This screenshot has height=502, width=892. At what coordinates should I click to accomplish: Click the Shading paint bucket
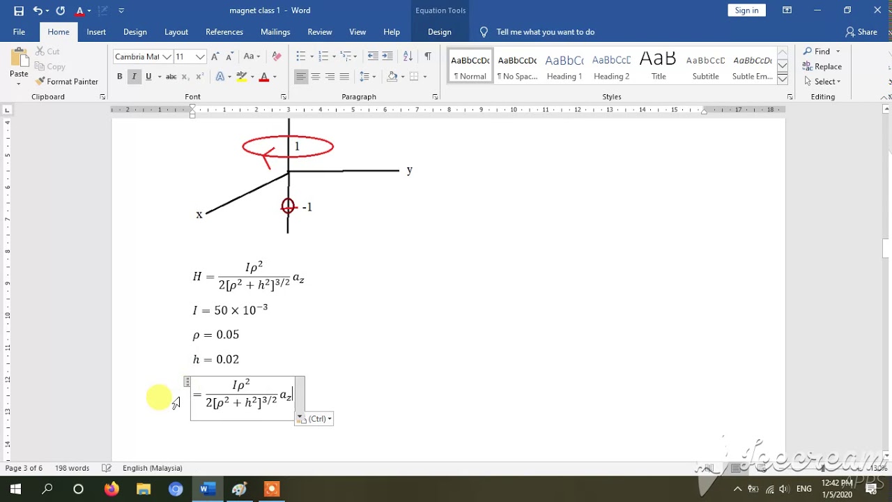pyautogui.click(x=392, y=77)
